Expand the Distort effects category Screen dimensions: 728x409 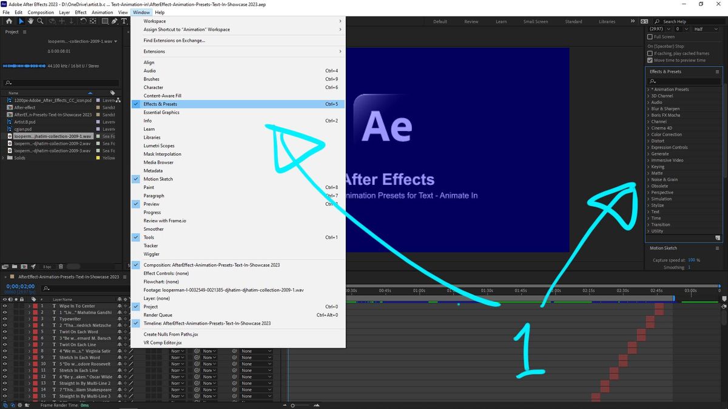649,141
